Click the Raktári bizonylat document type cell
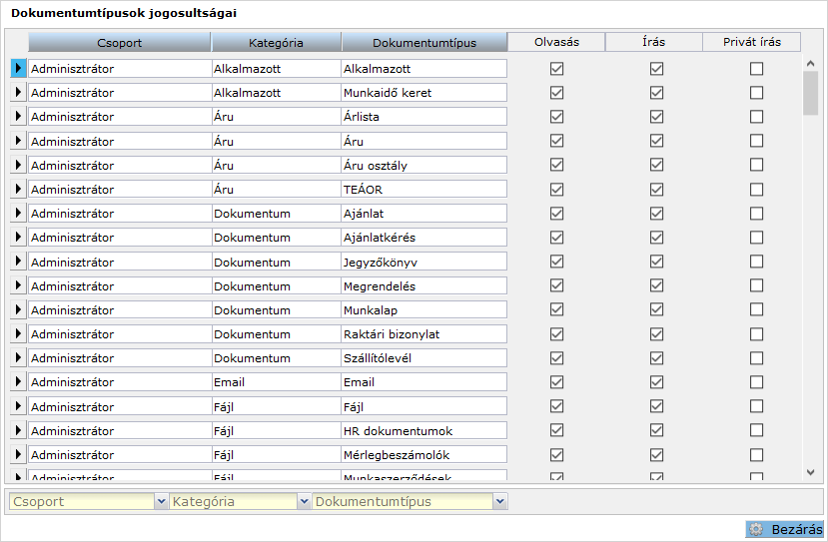This screenshot has width=828, height=542. pos(423,334)
